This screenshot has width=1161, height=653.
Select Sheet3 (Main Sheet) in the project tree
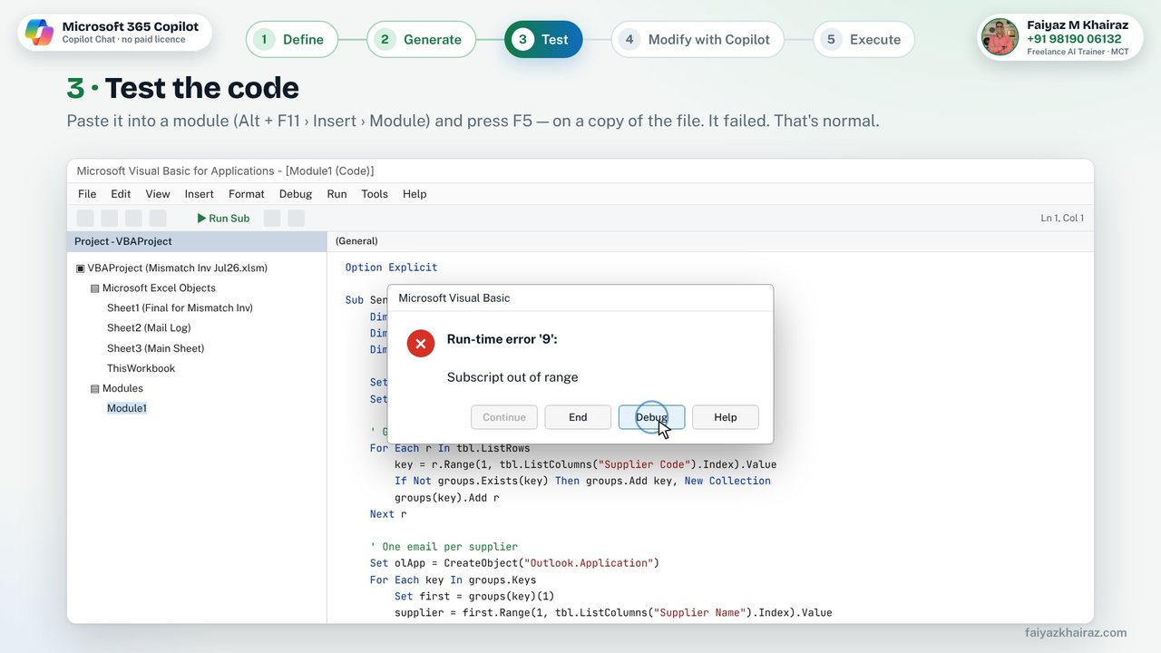pyautogui.click(x=155, y=348)
